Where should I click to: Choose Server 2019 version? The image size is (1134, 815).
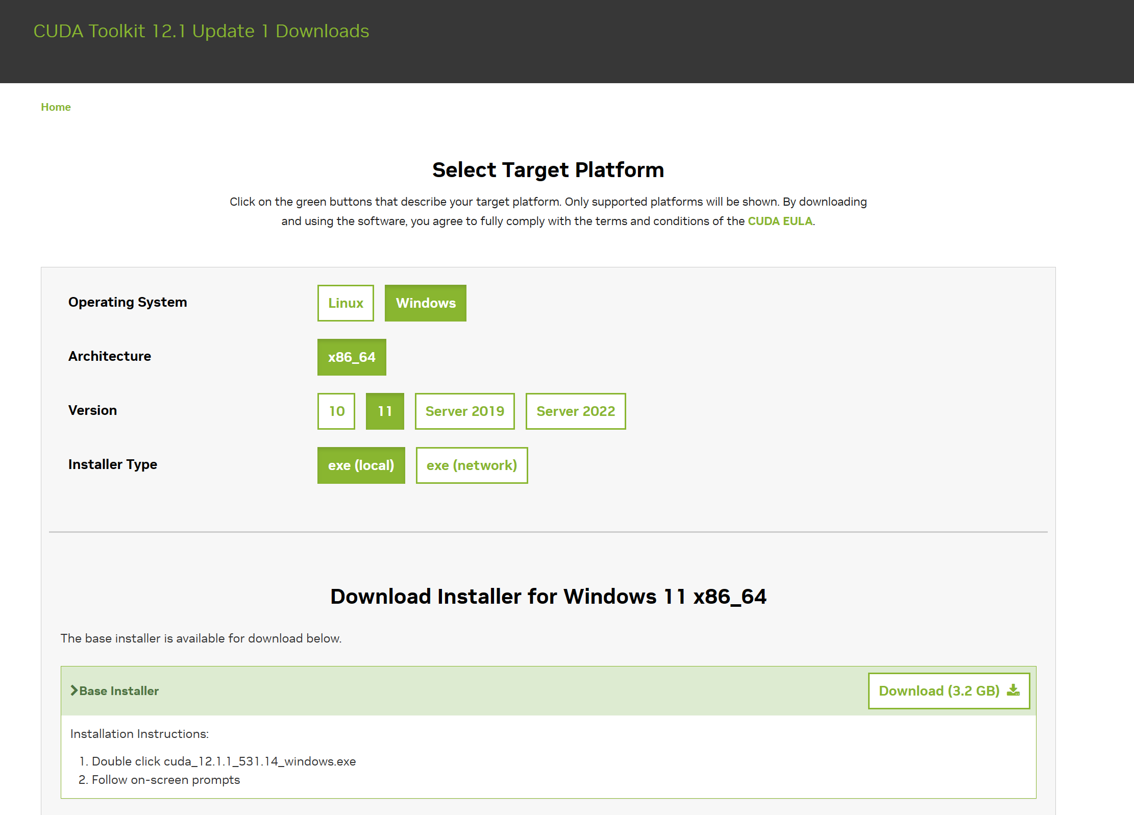coord(464,411)
